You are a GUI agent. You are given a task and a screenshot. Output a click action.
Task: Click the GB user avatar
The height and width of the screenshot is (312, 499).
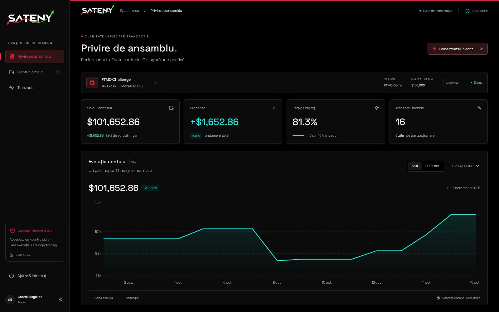click(10, 300)
